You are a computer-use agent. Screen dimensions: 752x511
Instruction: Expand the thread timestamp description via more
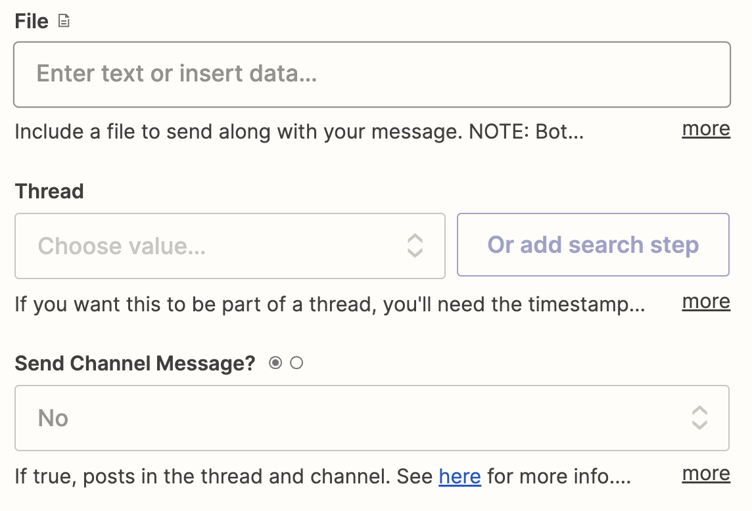706,301
